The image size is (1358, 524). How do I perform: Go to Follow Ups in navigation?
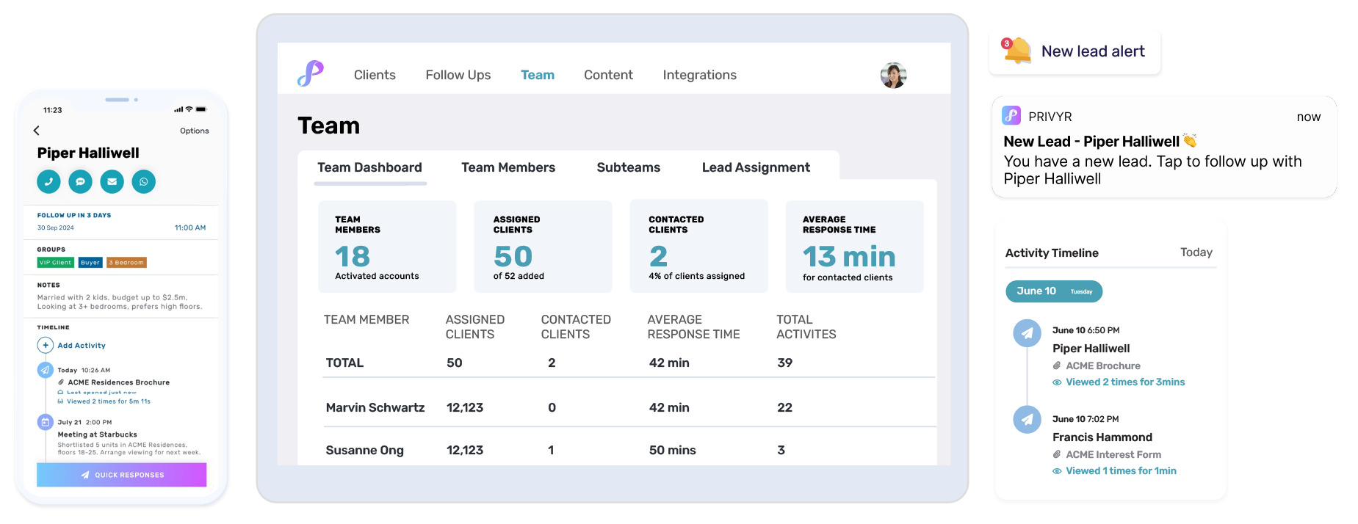coord(458,75)
